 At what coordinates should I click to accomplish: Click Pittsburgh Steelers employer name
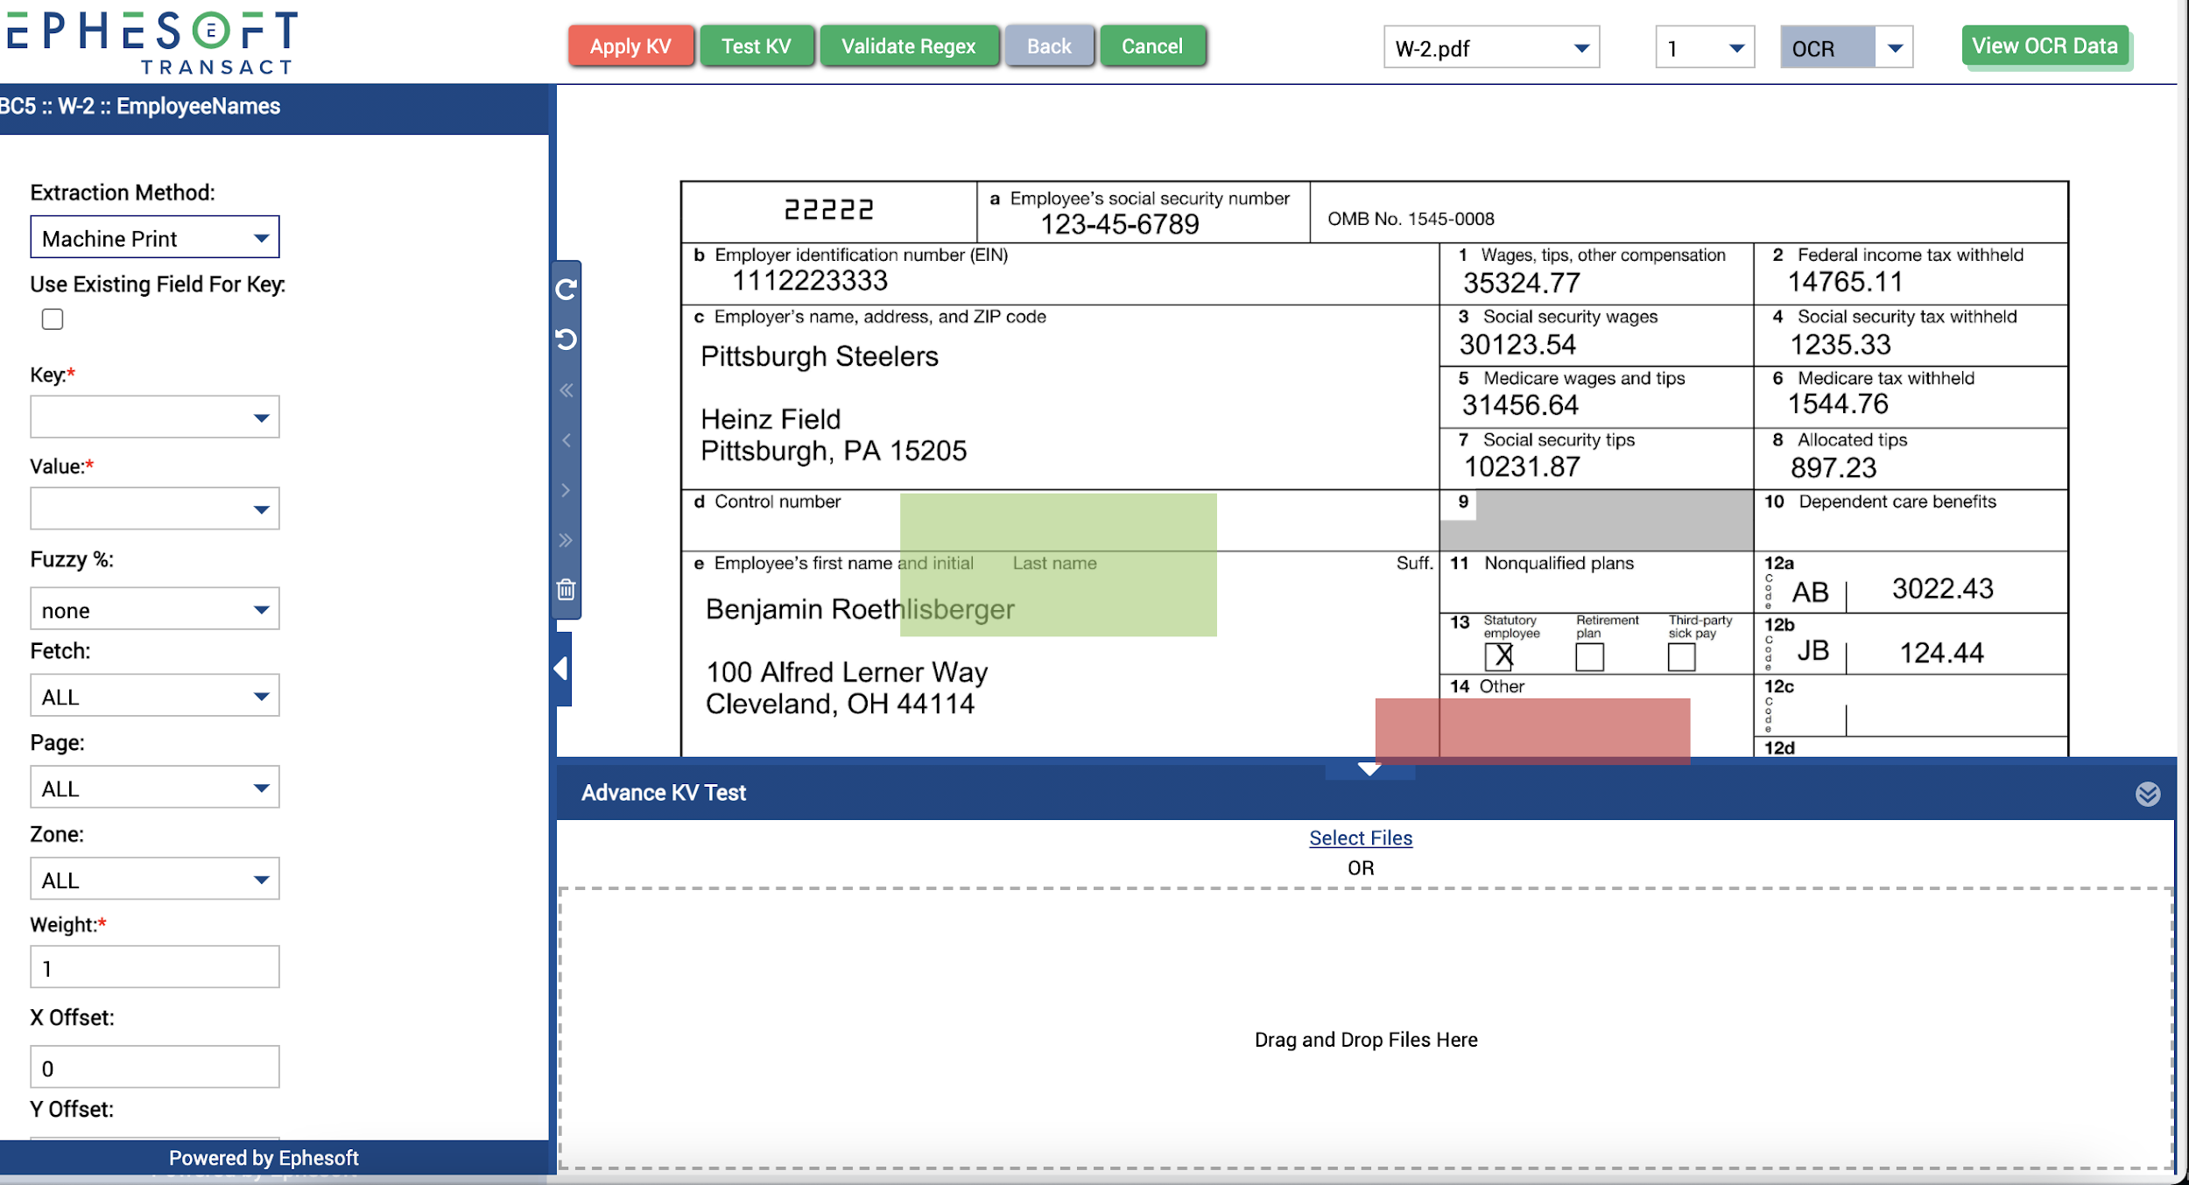(820, 356)
